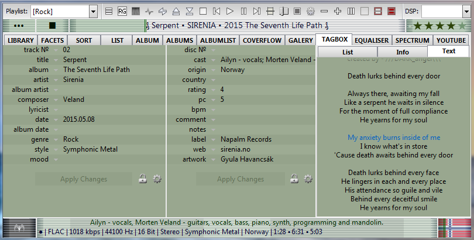474x240 pixels.
Task: Click the Pause button in the toolbar
Action: [x=243, y=11]
